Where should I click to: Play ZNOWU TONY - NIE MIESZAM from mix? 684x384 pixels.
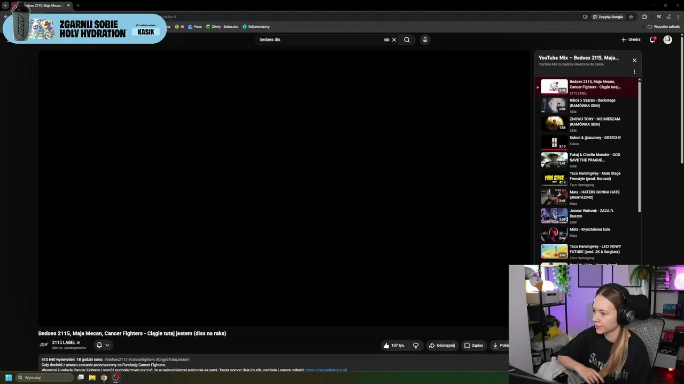587,124
